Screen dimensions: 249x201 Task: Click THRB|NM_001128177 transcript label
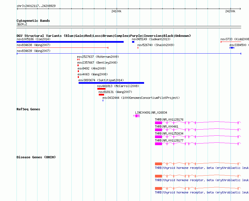click(169, 140)
